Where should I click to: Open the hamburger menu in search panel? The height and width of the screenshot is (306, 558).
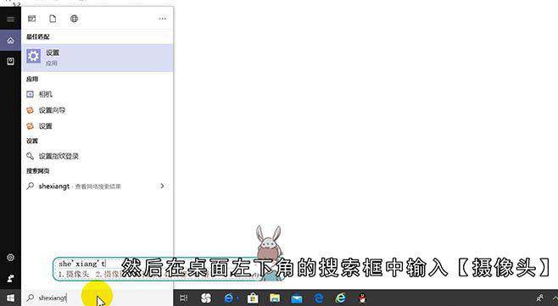point(10,19)
